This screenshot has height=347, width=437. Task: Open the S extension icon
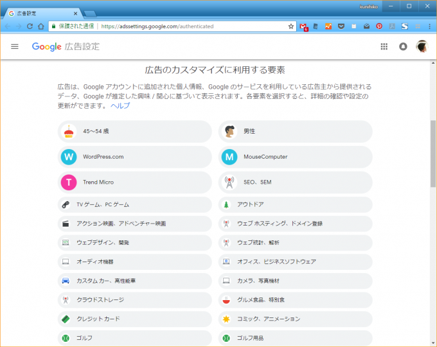405,26
